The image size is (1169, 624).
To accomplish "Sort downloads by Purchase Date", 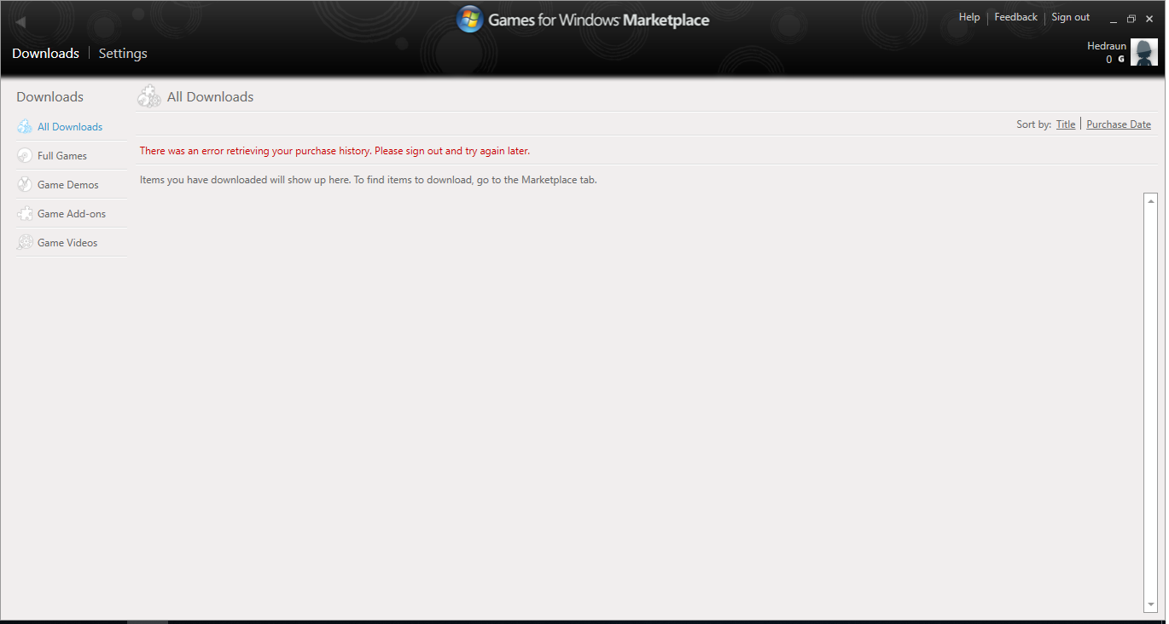I will pos(1119,124).
